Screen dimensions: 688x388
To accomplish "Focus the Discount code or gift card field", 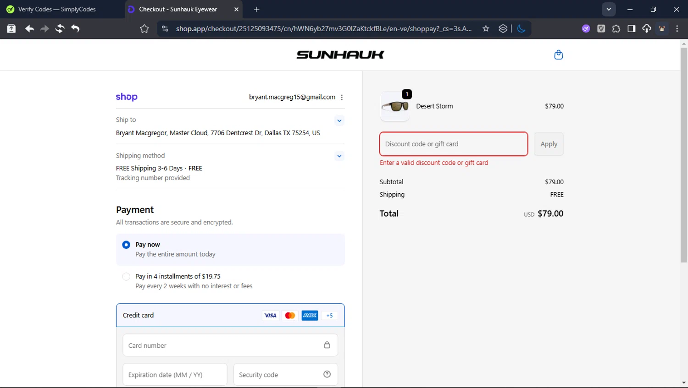I will click(454, 144).
